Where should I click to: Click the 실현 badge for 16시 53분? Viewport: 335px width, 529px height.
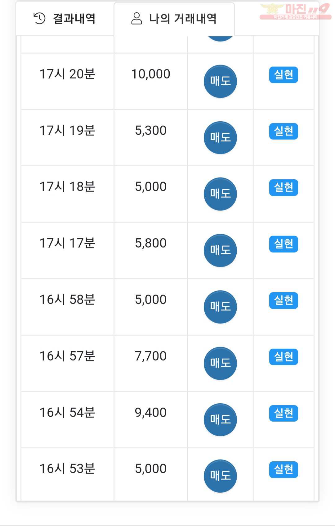tap(284, 470)
